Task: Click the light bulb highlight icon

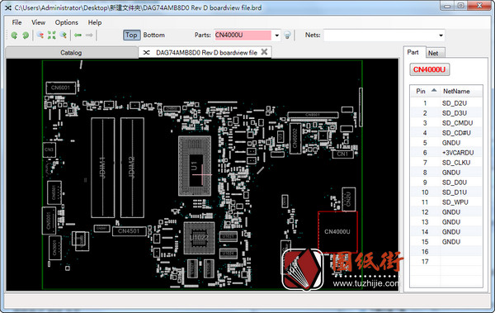Action: (x=287, y=35)
